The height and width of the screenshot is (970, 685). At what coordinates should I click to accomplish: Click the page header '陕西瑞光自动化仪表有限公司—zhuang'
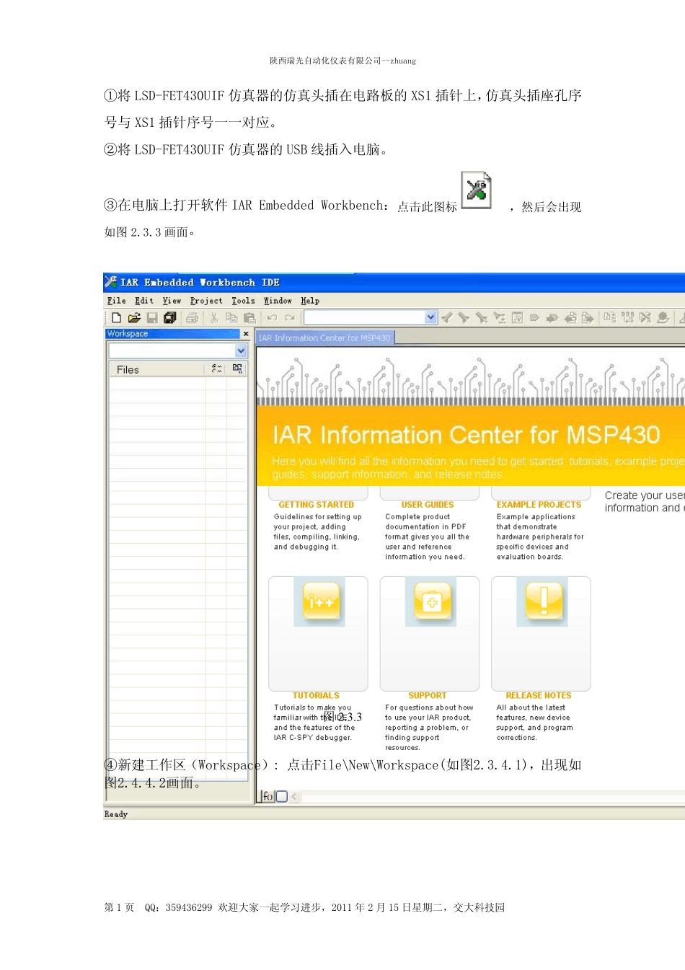[x=342, y=61]
